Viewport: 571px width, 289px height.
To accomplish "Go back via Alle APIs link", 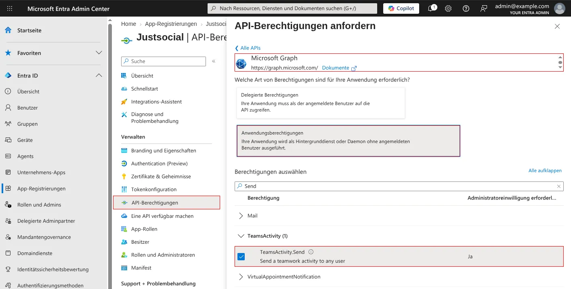I will click(x=248, y=48).
